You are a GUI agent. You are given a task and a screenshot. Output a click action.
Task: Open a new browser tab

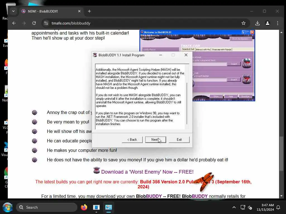coord(89,11)
